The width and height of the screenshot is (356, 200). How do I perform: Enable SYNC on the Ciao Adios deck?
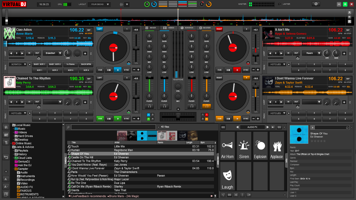[126, 70]
